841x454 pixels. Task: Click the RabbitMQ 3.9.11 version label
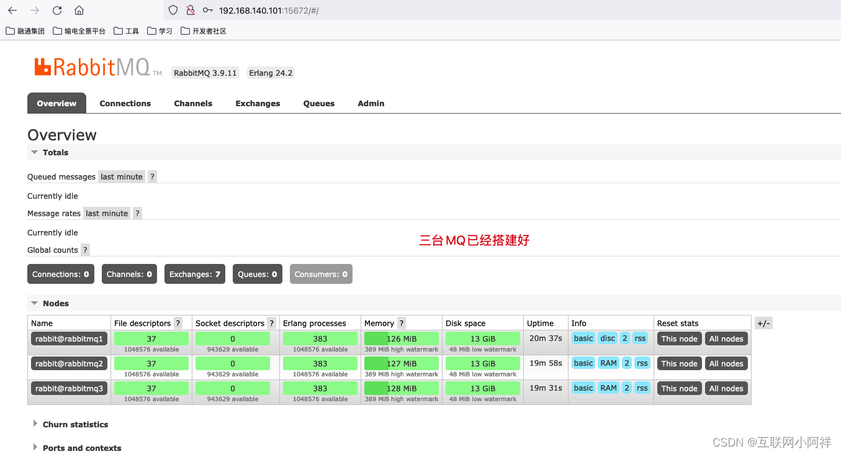point(205,73)
